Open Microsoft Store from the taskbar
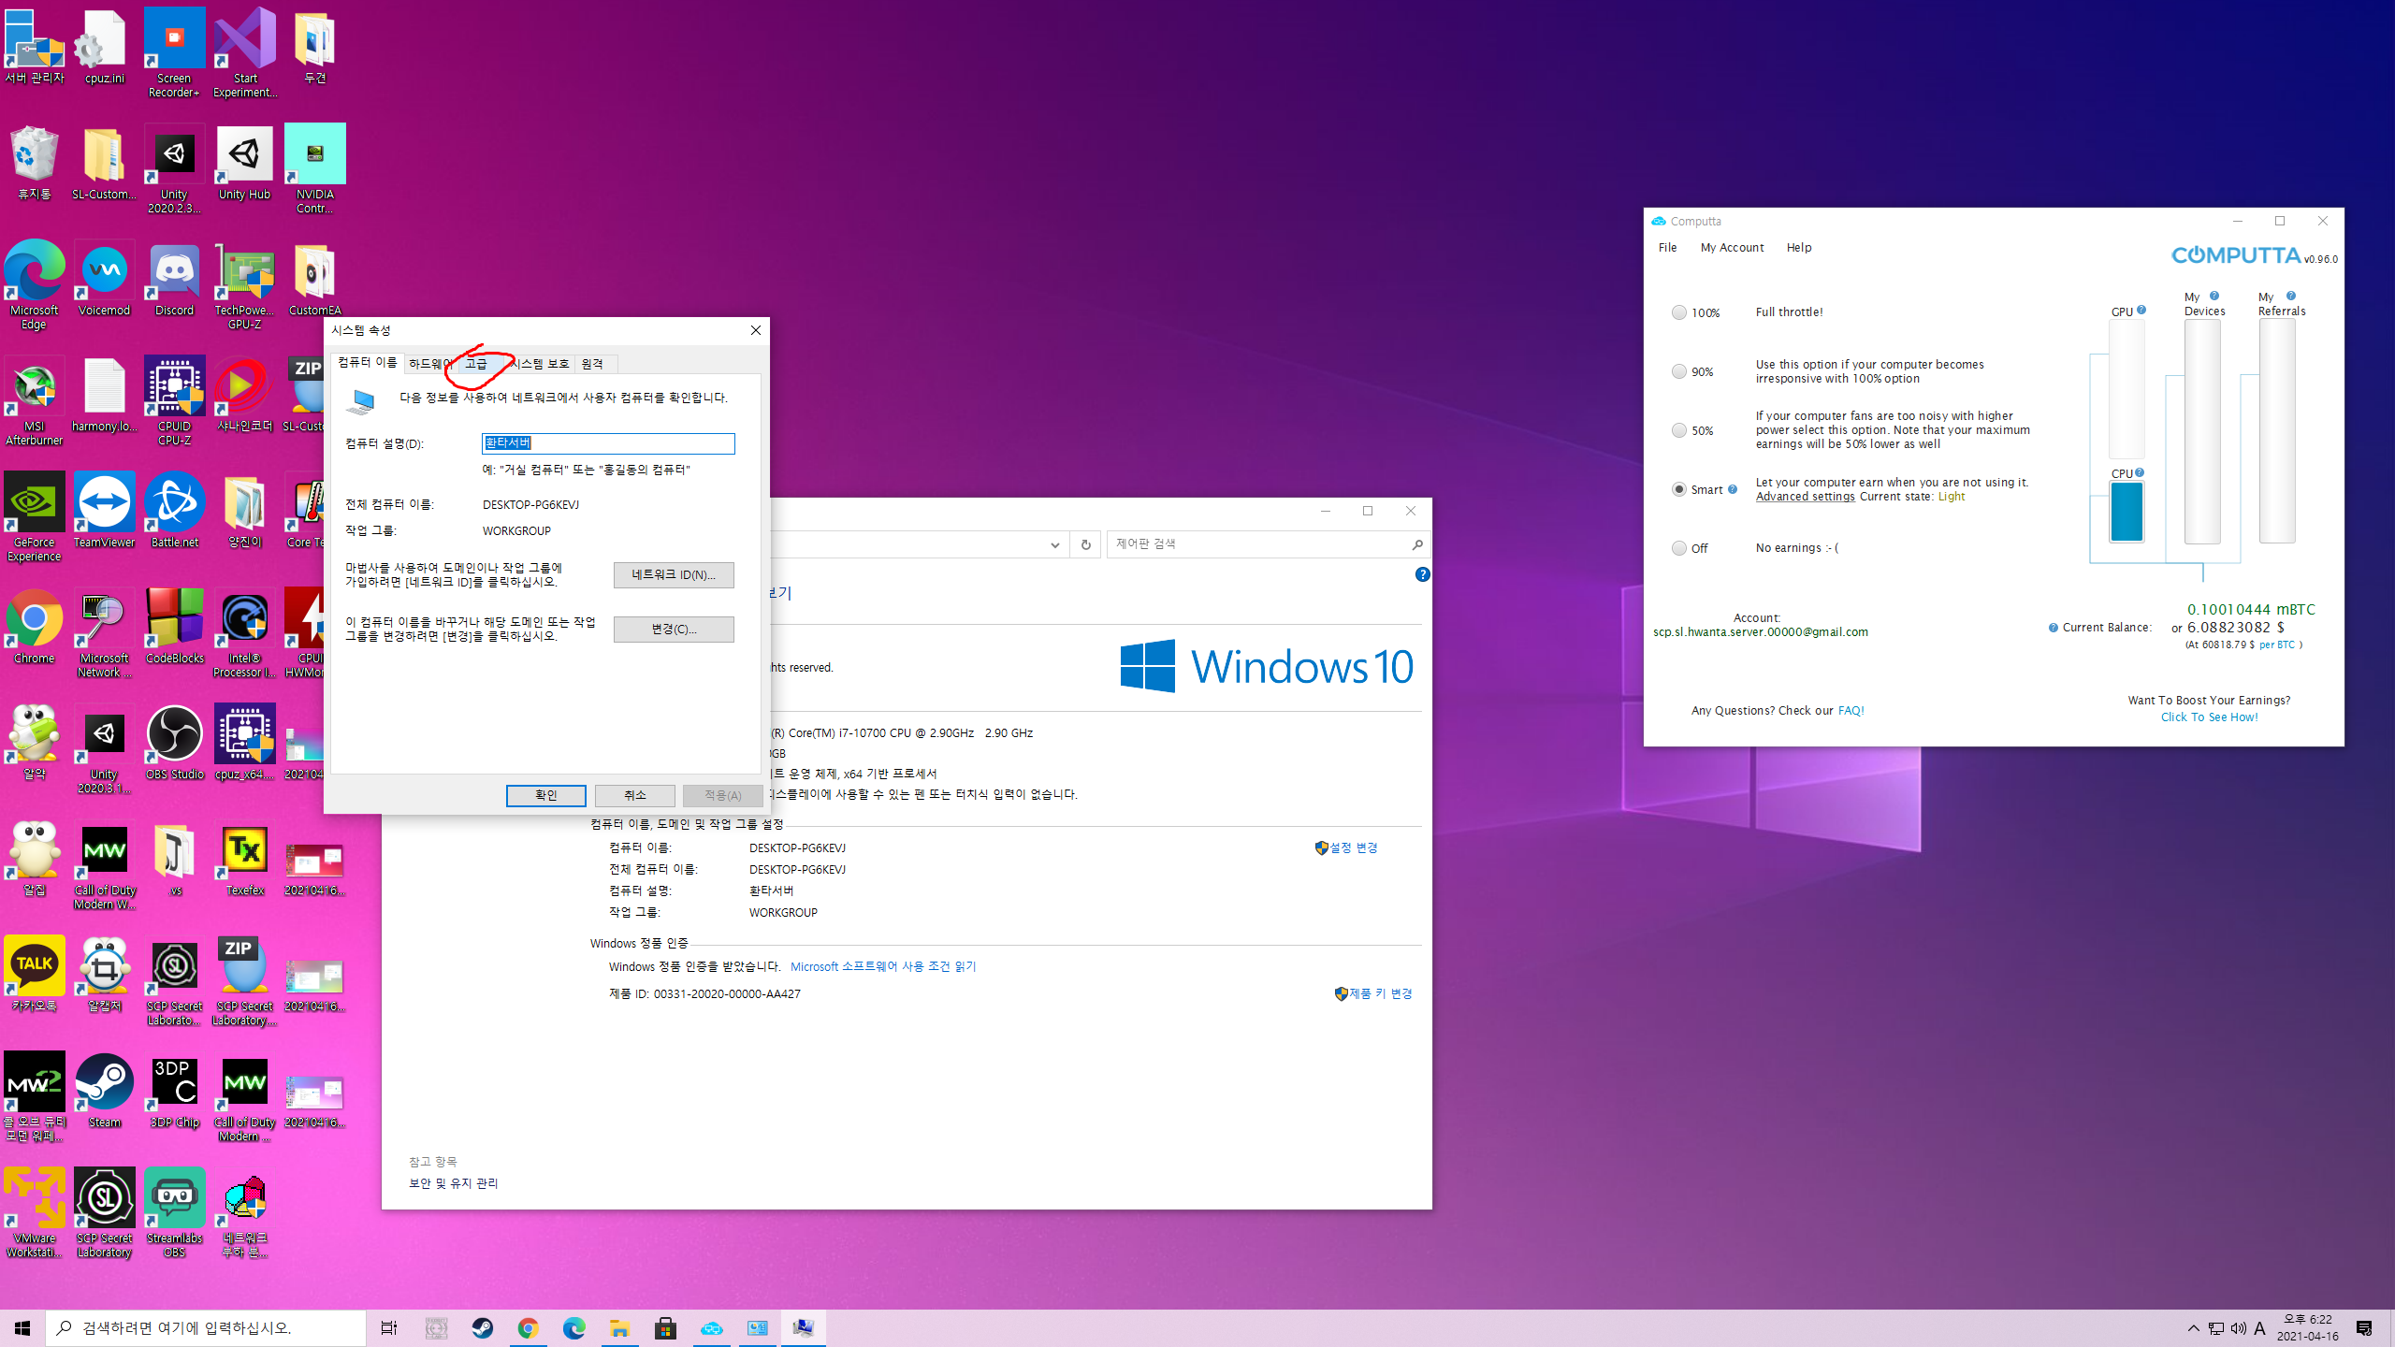 (665, 1328)
